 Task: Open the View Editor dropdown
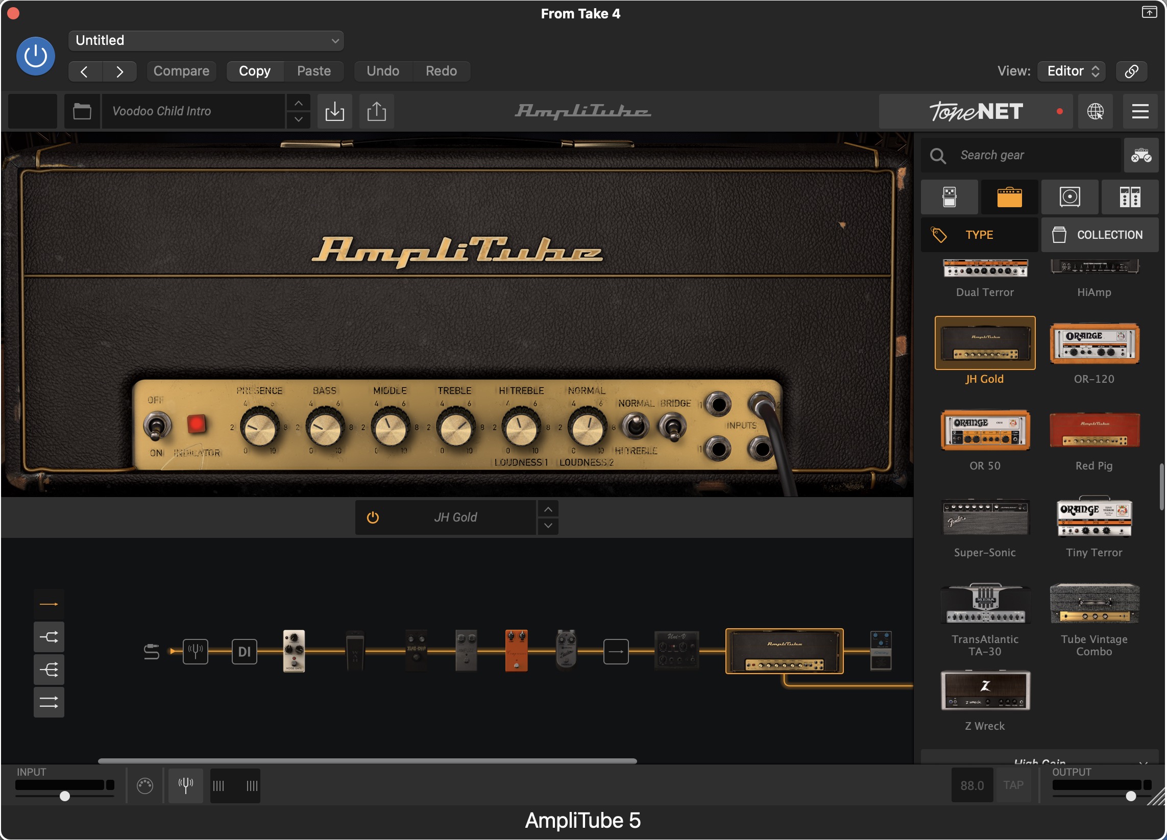(1072, 71)
